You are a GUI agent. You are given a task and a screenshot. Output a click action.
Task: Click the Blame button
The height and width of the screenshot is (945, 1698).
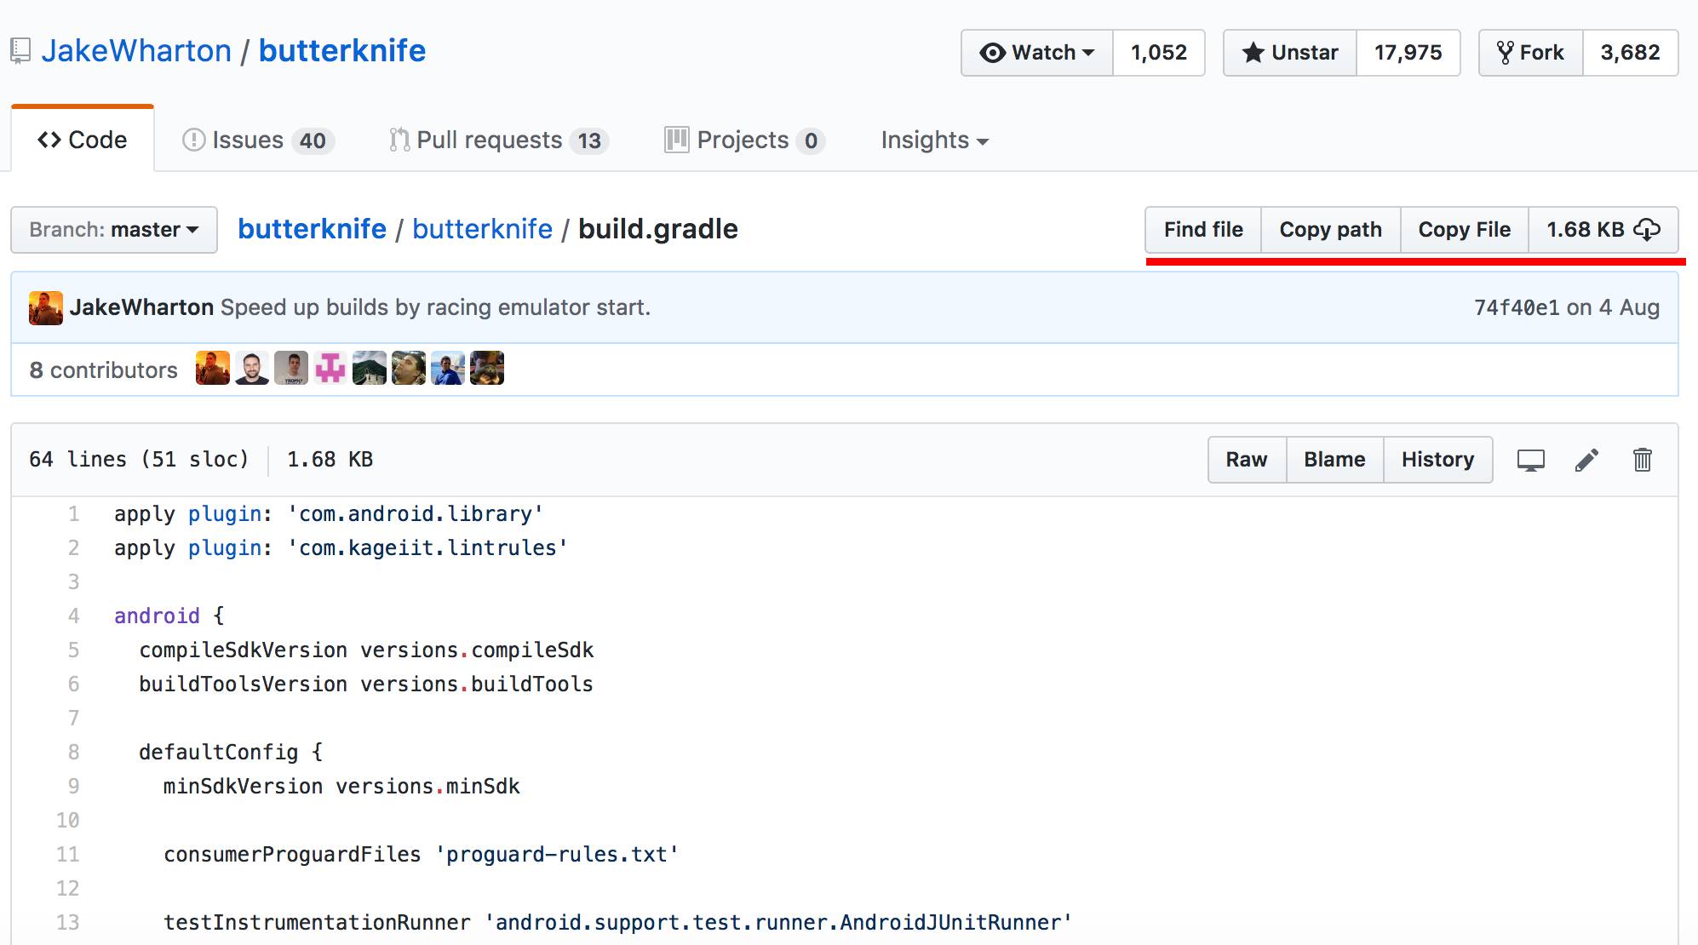coord(1334,460)
